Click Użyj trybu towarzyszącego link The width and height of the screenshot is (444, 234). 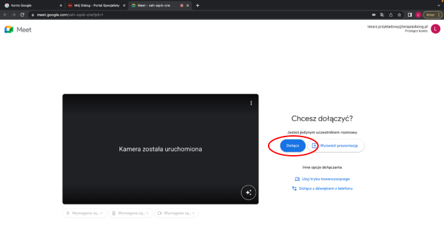pyautogui.click(x=322, y=179)
